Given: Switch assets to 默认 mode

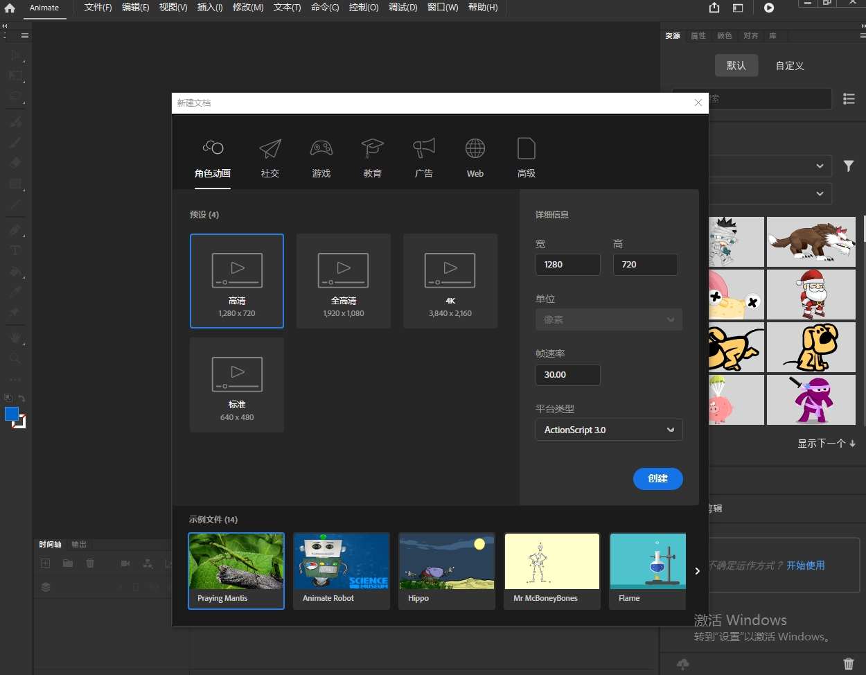Looking at the screenshot, I should point(736,66).
